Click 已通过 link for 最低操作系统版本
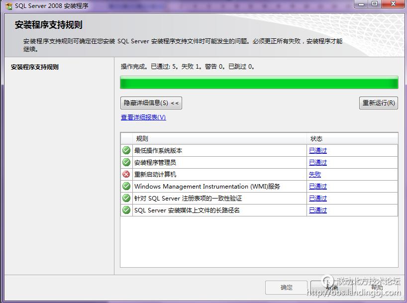The width and height of the screenshot is (407, 303). [317, 150]
